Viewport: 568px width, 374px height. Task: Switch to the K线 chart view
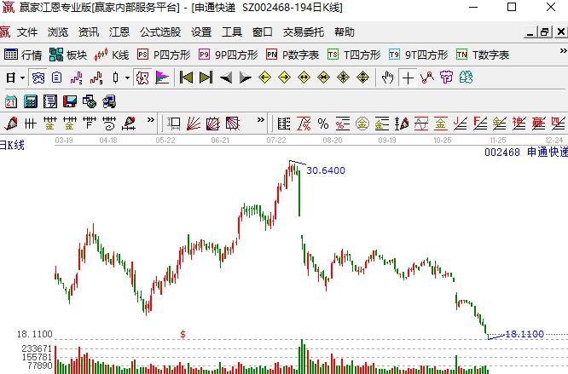pos(111,55)
